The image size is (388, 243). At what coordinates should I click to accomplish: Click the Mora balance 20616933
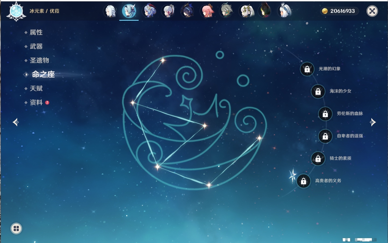click(x=339, y=11)
